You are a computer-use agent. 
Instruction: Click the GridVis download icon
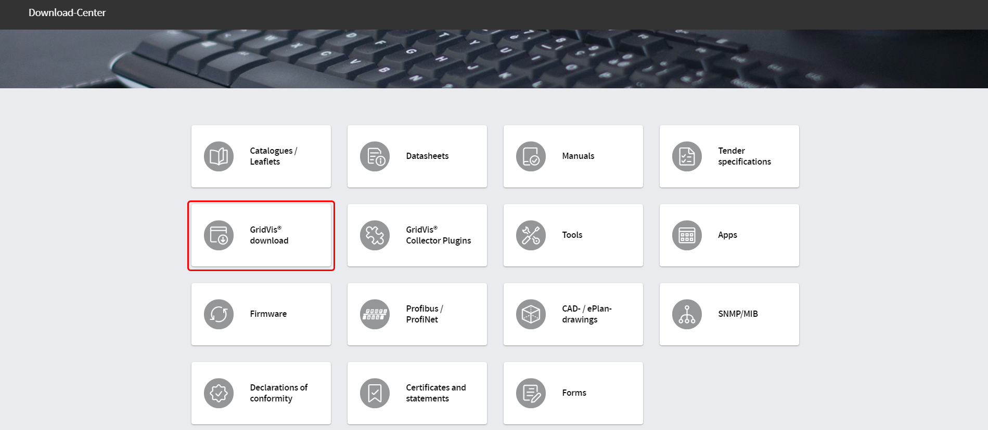click(219, 235)
